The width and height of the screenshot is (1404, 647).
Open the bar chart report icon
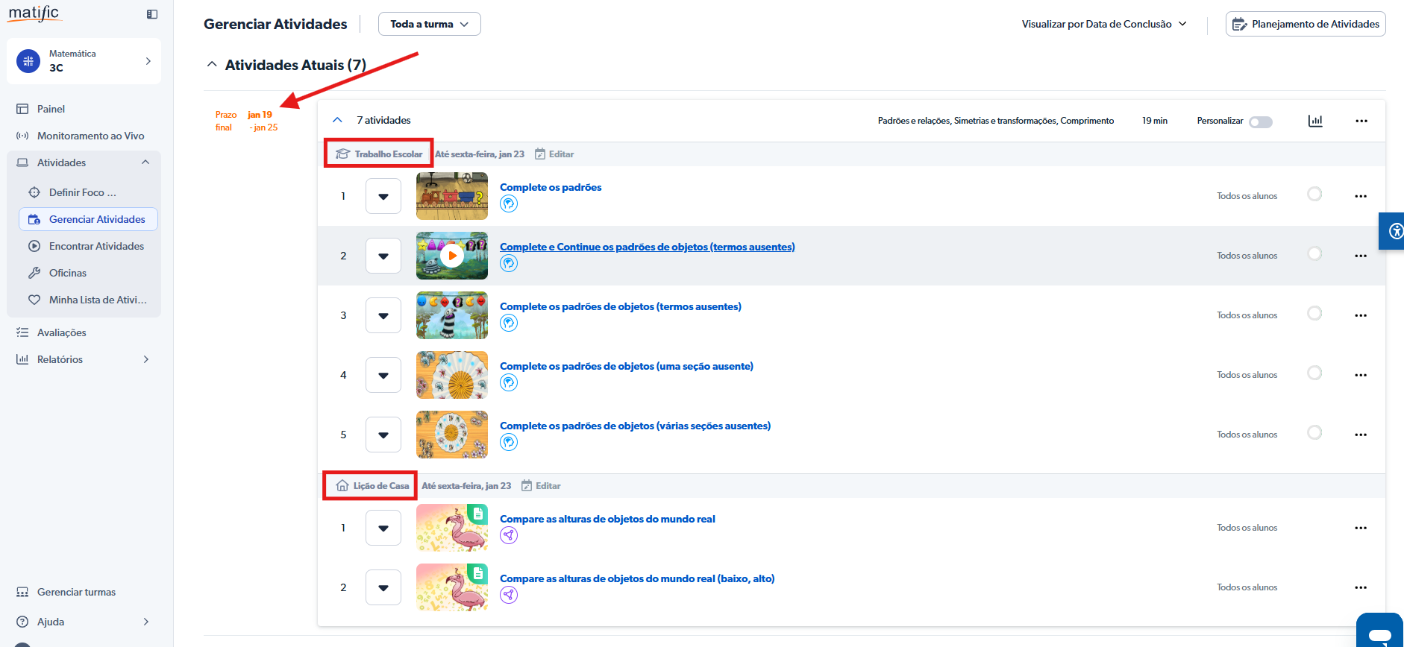click(1315, 121)
